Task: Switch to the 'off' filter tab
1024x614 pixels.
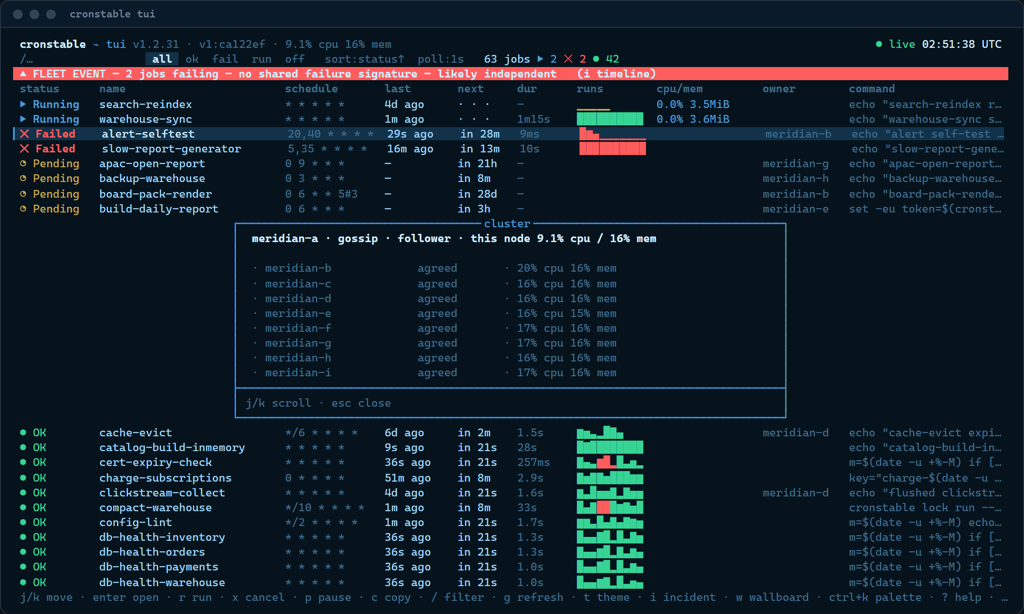Action: 295,59
